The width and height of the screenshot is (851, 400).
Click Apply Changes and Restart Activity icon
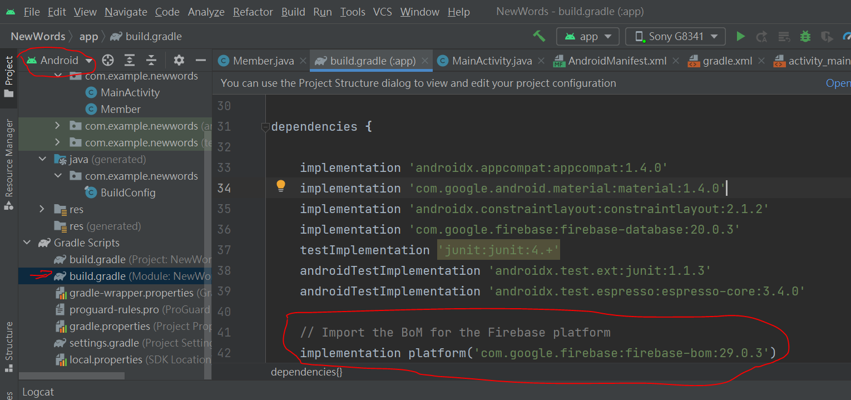pyautogui.click(x=761, y=37)
